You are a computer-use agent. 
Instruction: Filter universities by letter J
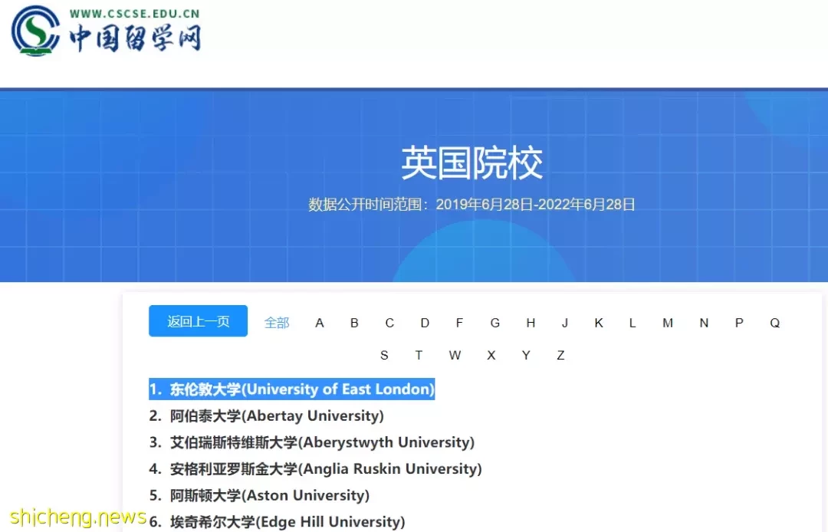565,323
